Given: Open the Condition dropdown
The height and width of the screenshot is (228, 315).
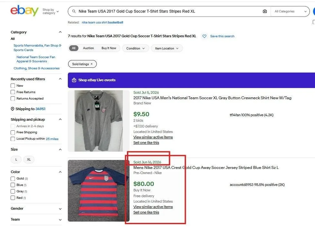Looking at the screenshot, I should [x=136, y=48].
